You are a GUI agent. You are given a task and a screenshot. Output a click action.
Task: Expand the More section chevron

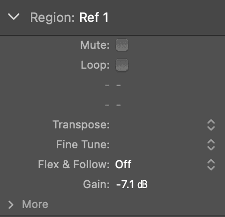[11, 205]
